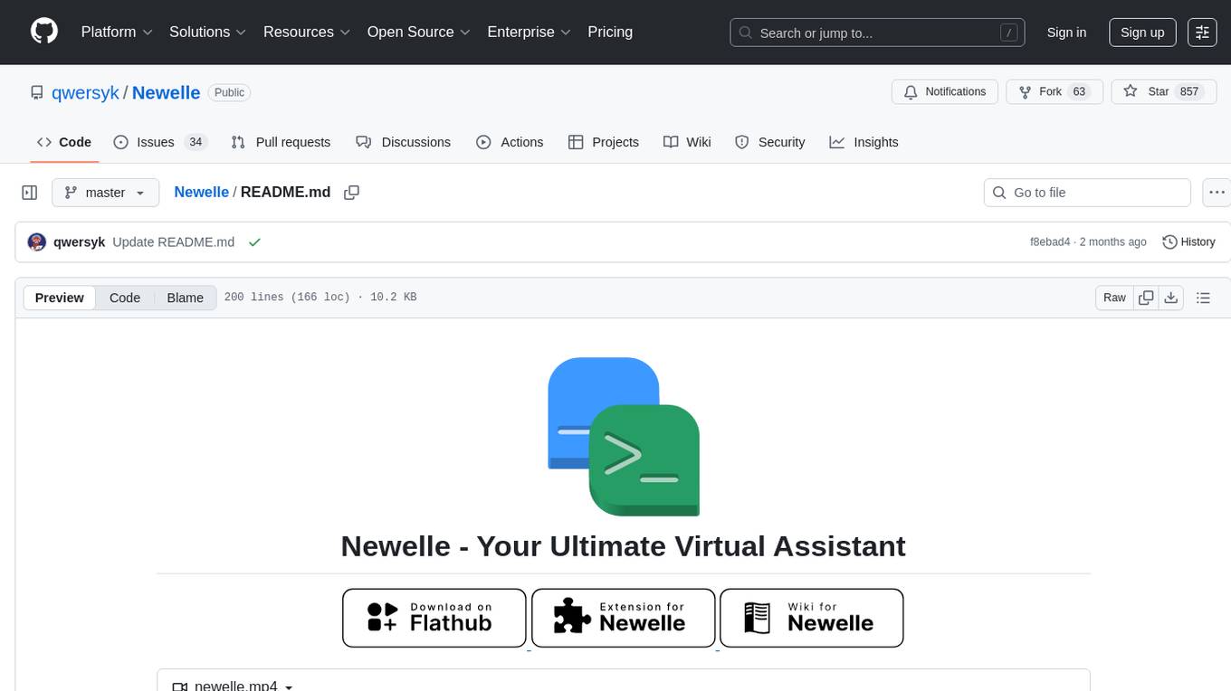Click the star count 857
Image resolution: width=1231 pixels, height=691 pixels.
(1189, 92)
